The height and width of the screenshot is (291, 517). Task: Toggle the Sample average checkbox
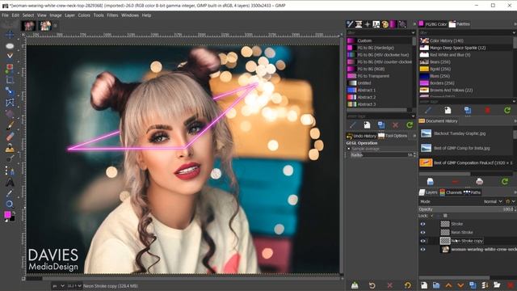click(x=348, y=149)
